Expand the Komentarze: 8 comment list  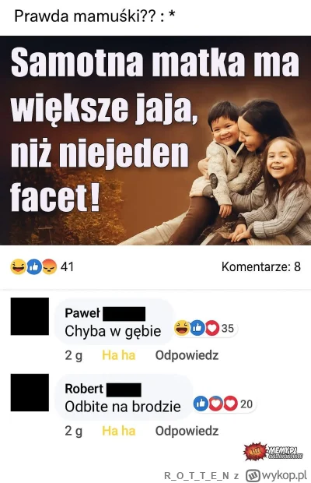pyautogui.click(x=261, y=266)
